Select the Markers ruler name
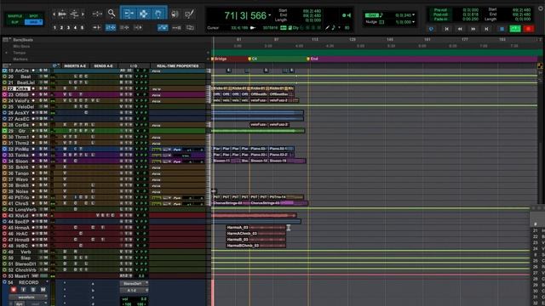The image size is (545, 306). click(20, 59)
